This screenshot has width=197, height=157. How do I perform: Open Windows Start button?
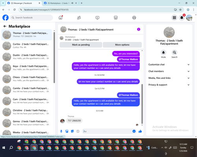pyautogui.click(x=4, y=148)
